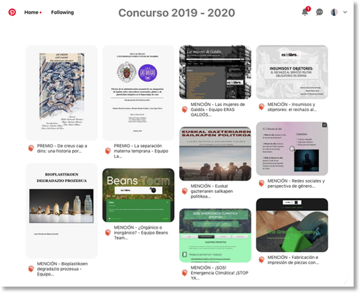Image resolution: width=360 pixels, height=293 pixels.
Task: Play the Redes sociales video pin
Action: click(x=292, y=148)
